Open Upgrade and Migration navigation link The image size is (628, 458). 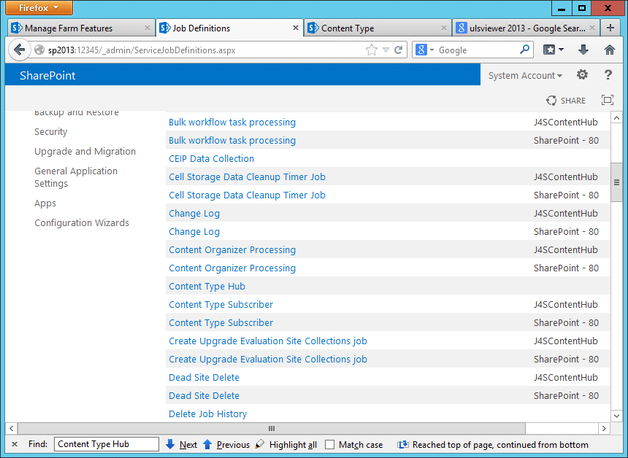pyautogui.click(x=85, y=151)
